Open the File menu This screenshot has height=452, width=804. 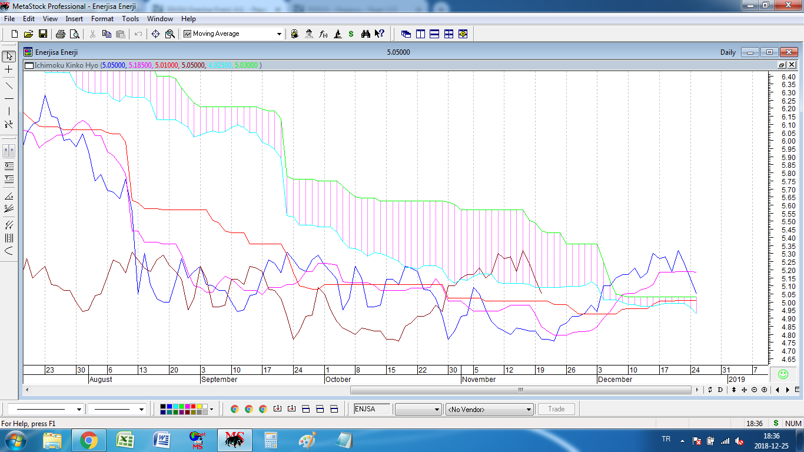9,19
